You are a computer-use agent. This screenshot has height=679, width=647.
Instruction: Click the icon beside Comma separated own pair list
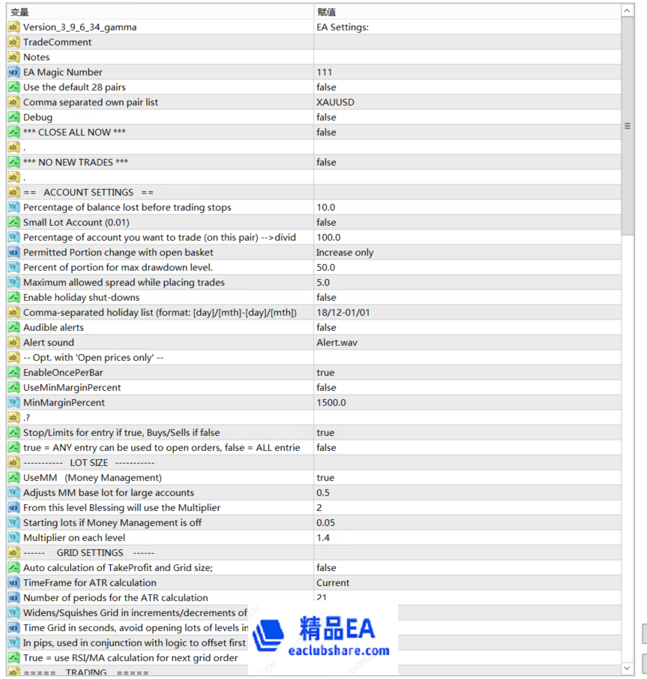click(x=13, y=102)
